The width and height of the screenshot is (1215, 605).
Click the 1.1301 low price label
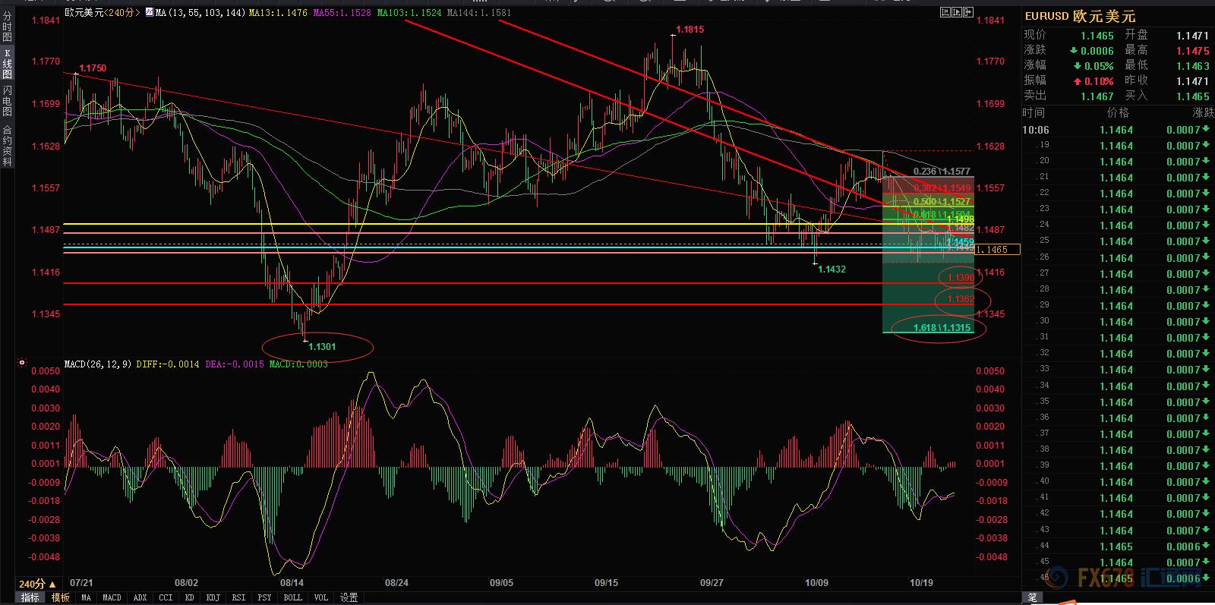point(322,347)
